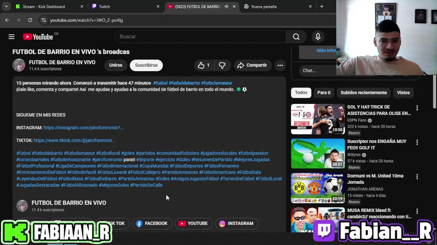
Task: Close the Kick Dashboard tab
Action: [x=82, y=6]
